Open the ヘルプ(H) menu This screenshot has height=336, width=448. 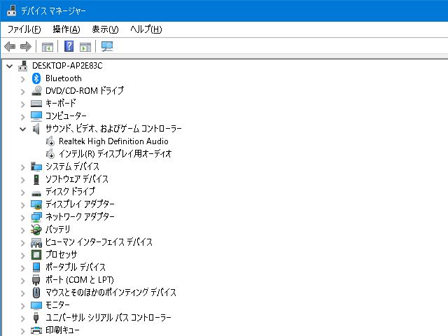pos(146,29)
